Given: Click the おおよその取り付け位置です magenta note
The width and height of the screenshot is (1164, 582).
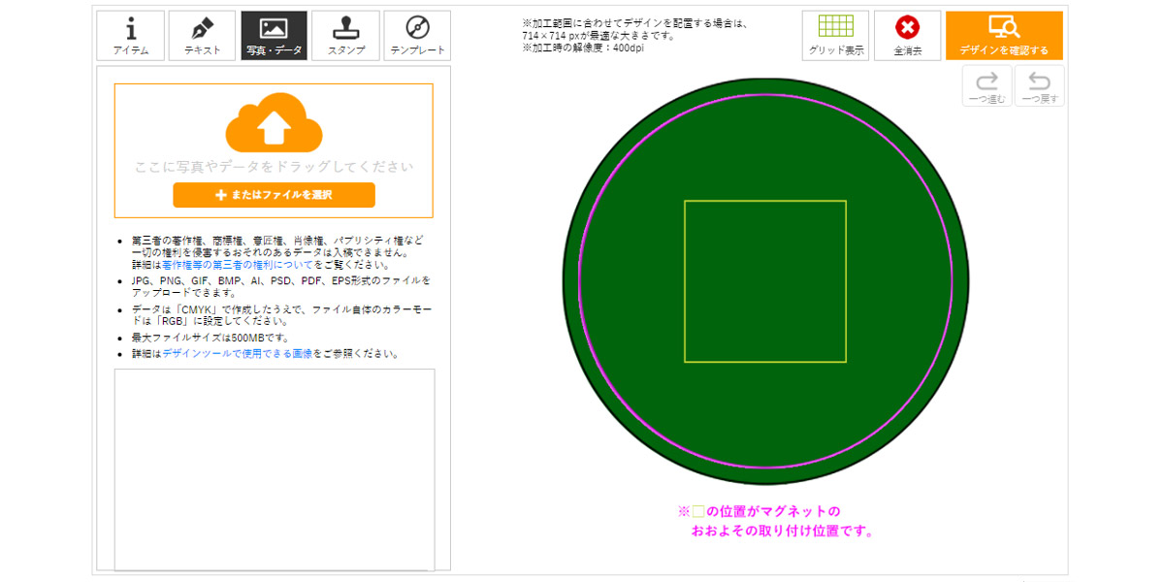Looking at the screenshot, I should (x=783, y=532).
